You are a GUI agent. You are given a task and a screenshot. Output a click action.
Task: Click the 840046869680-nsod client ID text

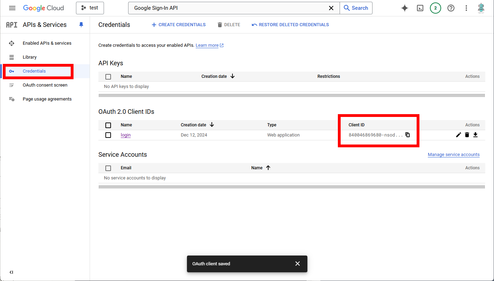coord(376,135)
